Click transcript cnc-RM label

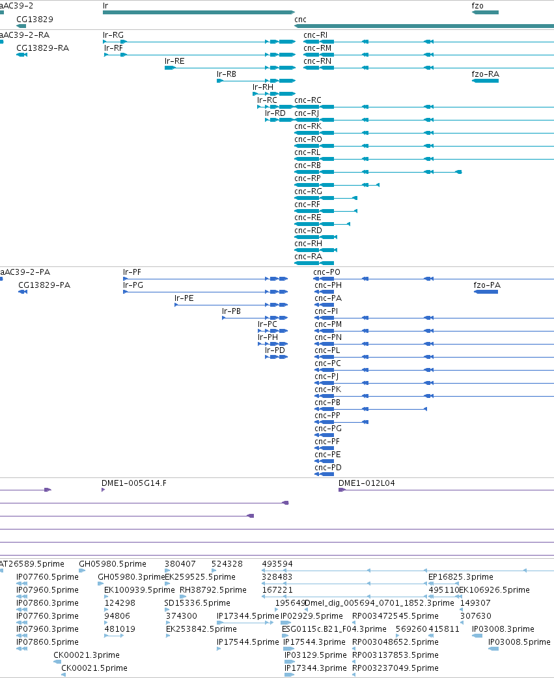pyautogui.click(x=318, y=48)
